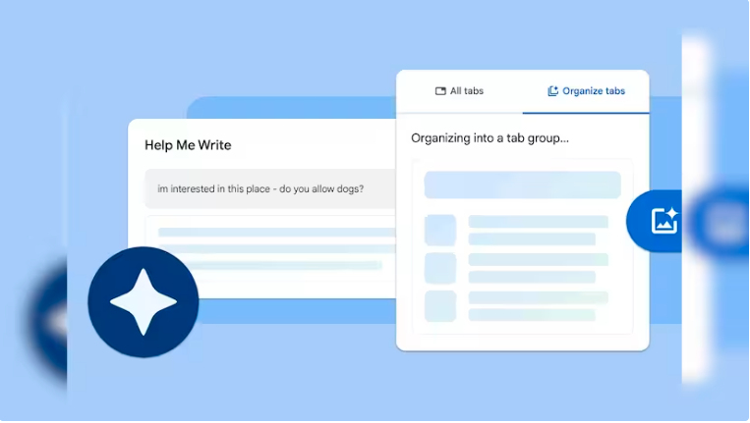Click the Help Me Write prompt field
The height and width of the screenshot is (423, 750).
pos(270,188)
